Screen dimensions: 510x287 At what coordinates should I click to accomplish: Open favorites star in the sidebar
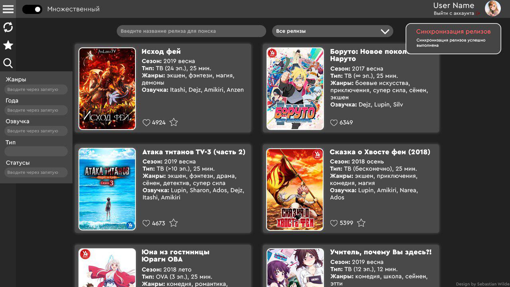point(8,45)
